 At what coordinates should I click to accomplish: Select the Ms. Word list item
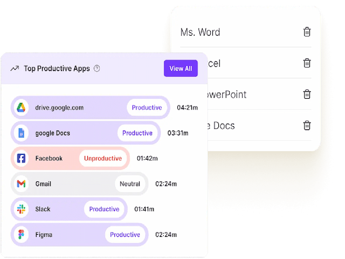[201, 32]
